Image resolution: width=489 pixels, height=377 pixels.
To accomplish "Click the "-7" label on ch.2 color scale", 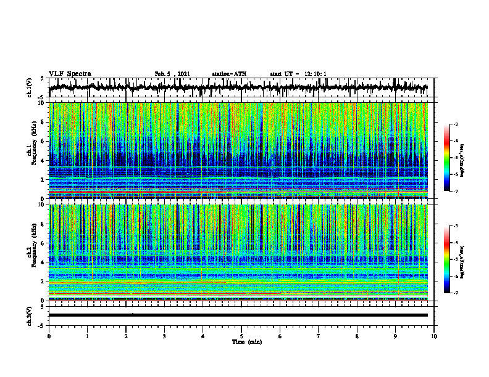I will [455, 293].
